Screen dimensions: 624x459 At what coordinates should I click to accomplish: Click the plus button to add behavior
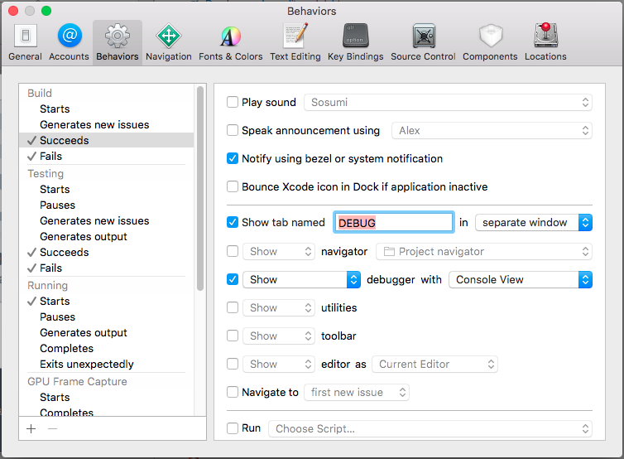31,428
